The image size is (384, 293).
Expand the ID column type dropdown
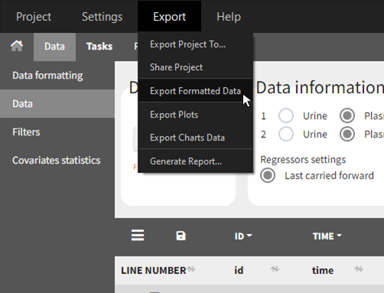pos(243,236)
